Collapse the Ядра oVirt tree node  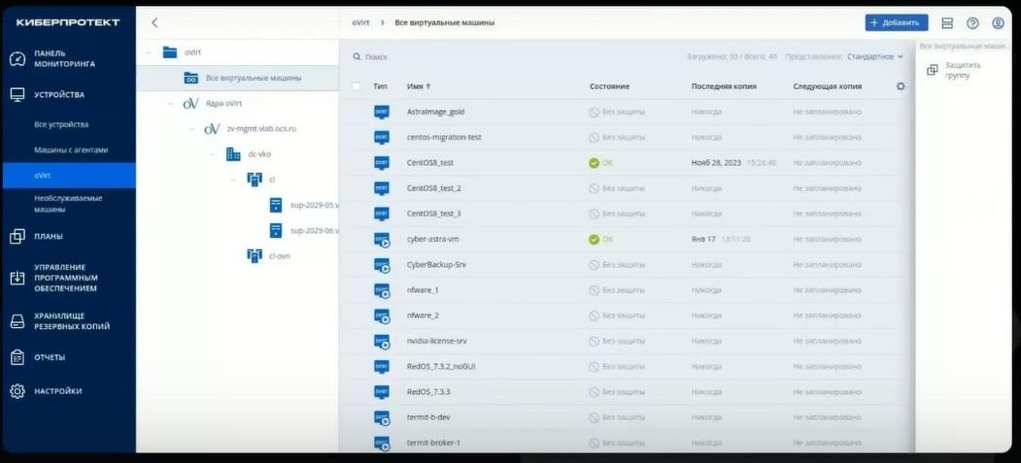point(171,103)
